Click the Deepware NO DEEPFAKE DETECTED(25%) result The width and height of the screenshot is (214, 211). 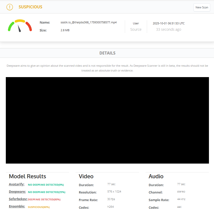pos(46,192)
